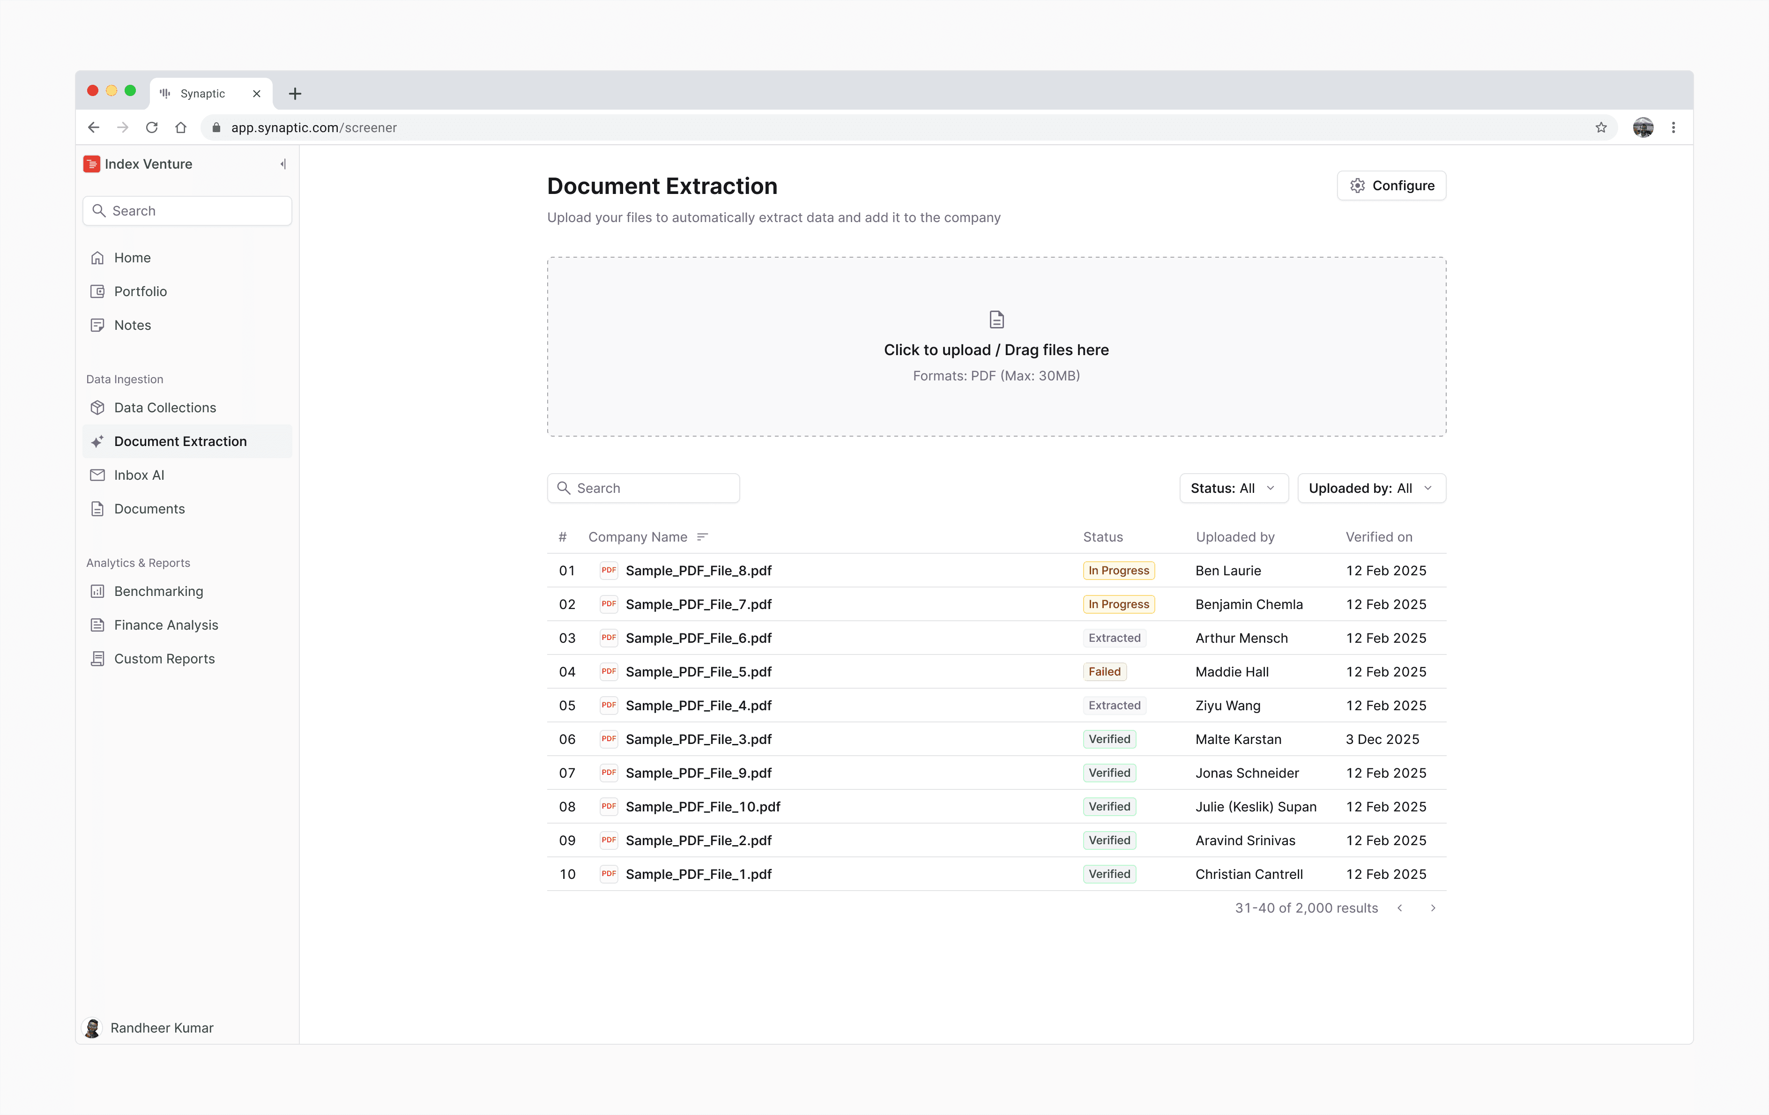Screen dimensions: 1769x1115
Task: Click the Documents sidebar icon
Action: (97, 509)
